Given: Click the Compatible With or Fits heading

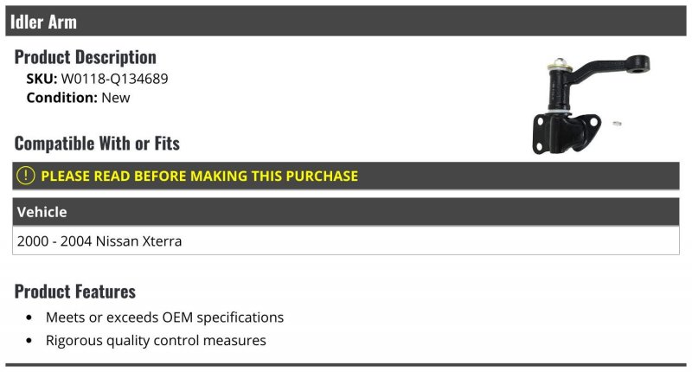Looking at the screenshot, I should [97, 144].
